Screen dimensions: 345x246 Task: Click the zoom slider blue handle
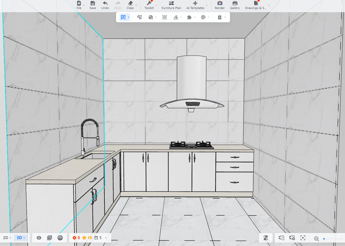pos(324,239)
